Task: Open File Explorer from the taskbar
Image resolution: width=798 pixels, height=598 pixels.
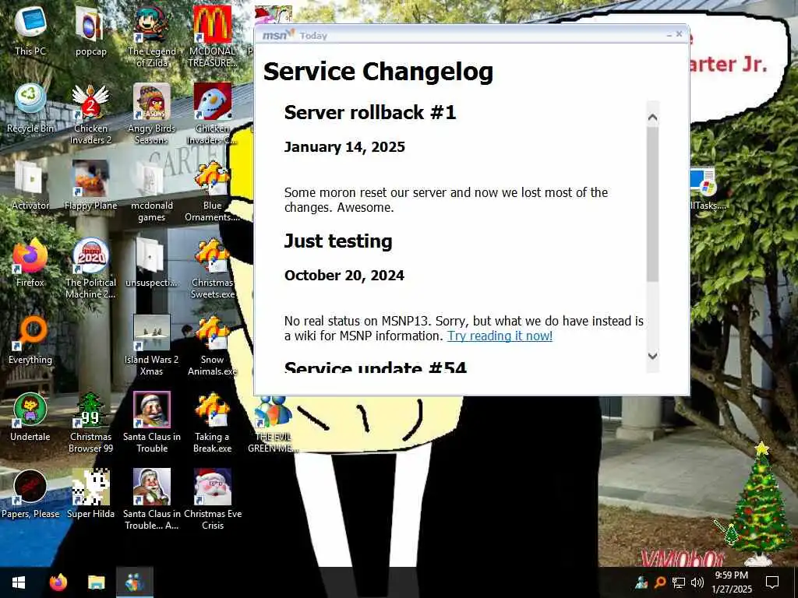Action: (x=96, y=582)
